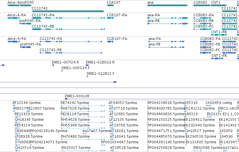The height and width of the screenshot is (152, 239).
Task: Click the CNT1-PB label
Action: tap(219, 56)
